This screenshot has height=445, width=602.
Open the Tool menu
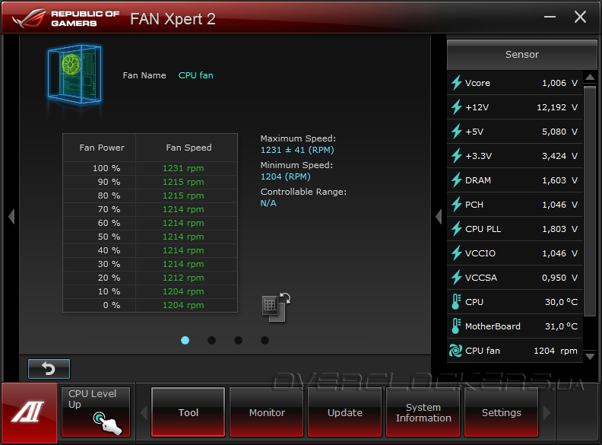(x=189, y=412)
